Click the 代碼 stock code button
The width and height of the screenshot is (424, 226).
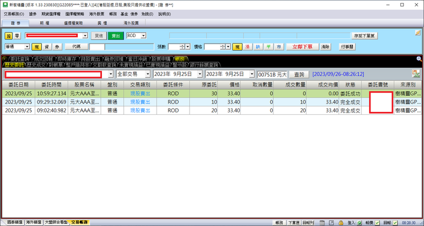tap(77, 46)
